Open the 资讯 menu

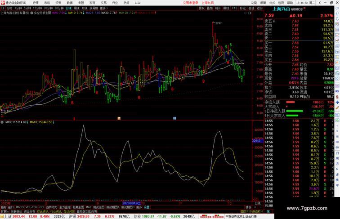(58, 3)
